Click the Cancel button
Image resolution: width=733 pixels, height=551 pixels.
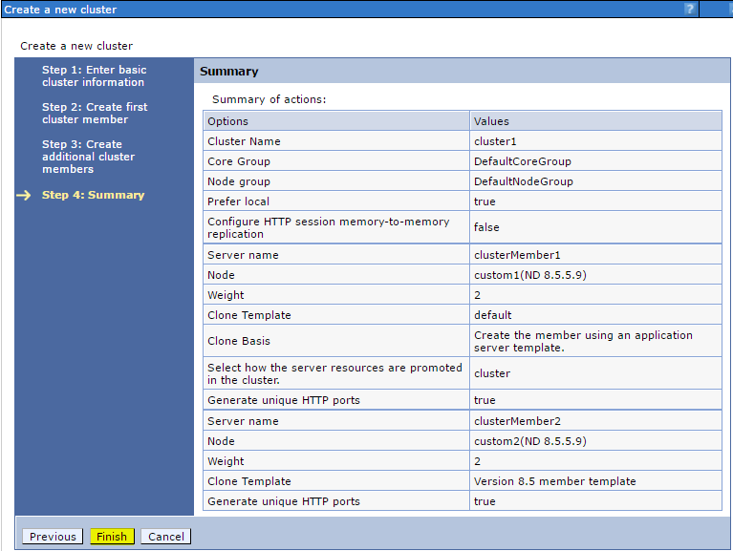click(x=165, y=537)
